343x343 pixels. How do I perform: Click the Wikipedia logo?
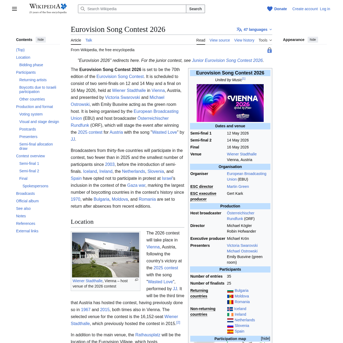[x=48, y=7]
